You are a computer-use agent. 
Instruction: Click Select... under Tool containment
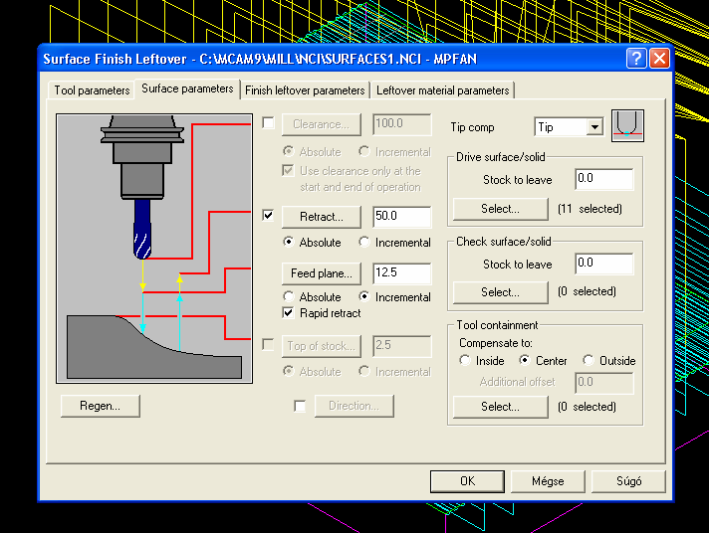[501, 407]
